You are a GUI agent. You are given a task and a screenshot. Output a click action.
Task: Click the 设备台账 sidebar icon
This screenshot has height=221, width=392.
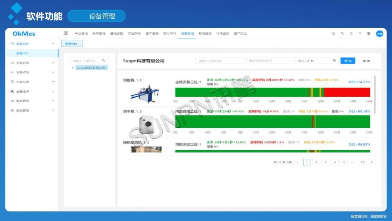(x=12, y=63)
